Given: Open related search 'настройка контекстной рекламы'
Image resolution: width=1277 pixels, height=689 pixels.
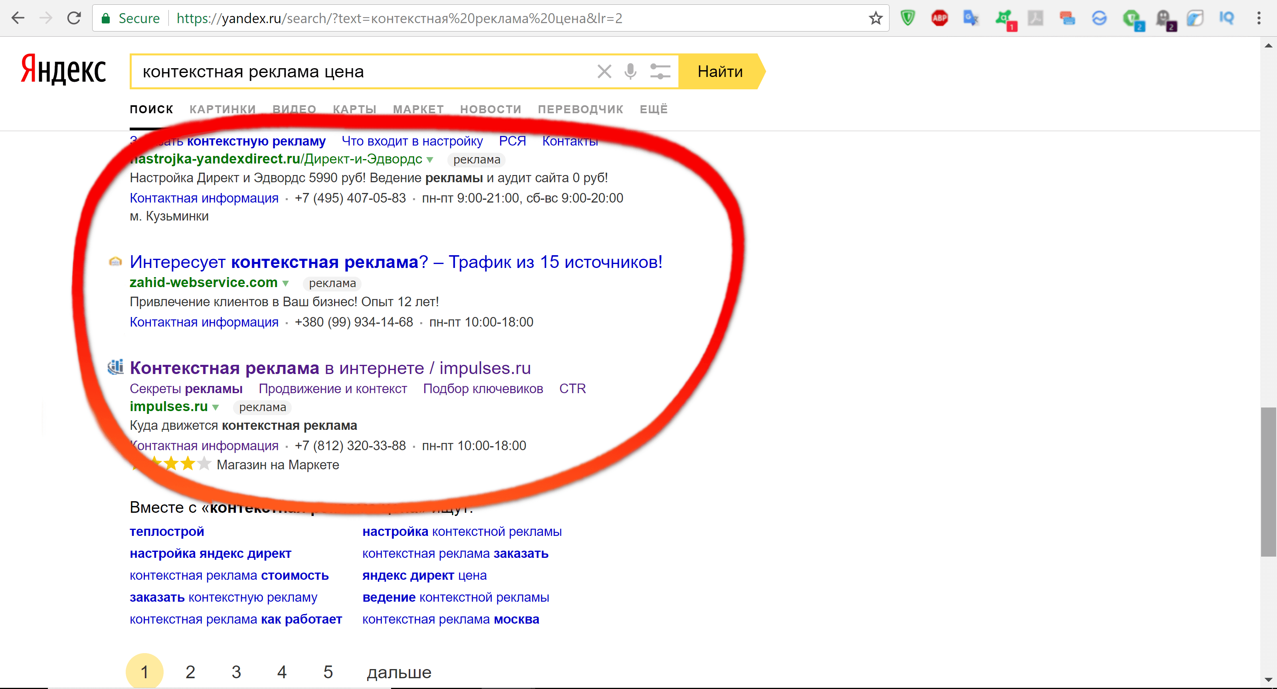Looking at the screenshot, I should coord(462,532).
